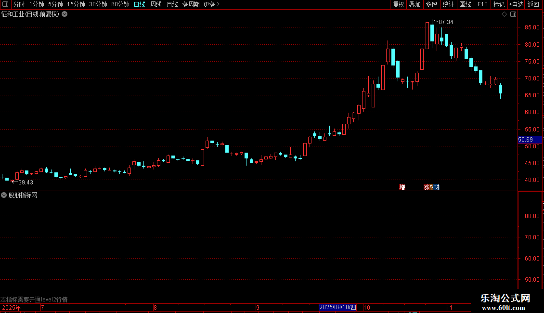Click the 返回 back button

tap(533, 4)
